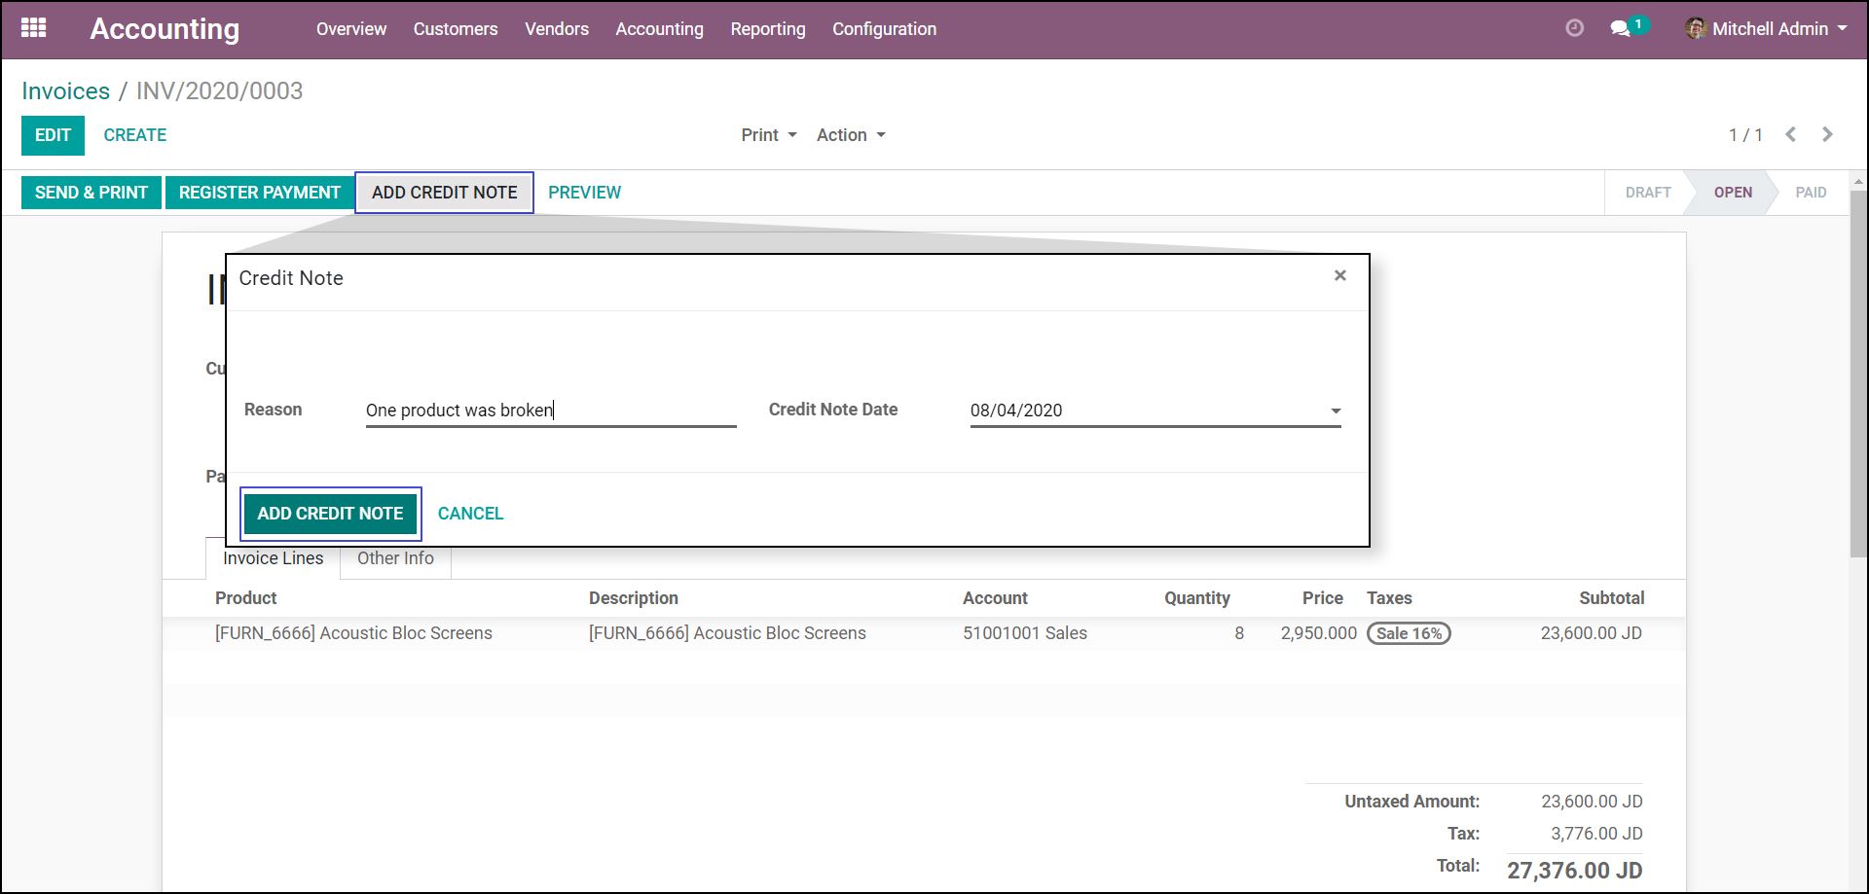Expand the Credit Note Date dropdown
The image size is (1869, 894).
pos(1336,411)
